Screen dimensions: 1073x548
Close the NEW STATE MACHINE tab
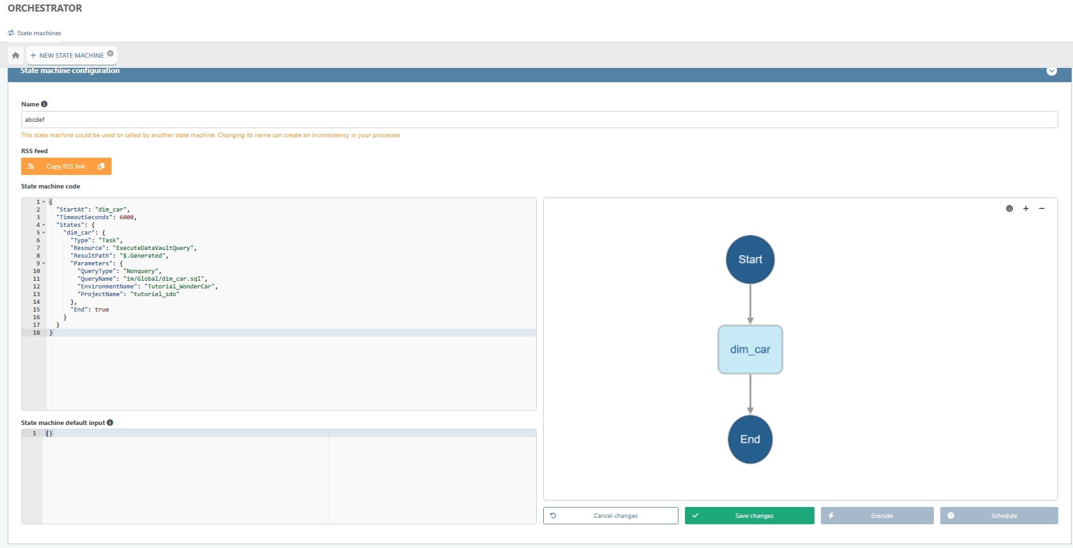pos(110,54)
